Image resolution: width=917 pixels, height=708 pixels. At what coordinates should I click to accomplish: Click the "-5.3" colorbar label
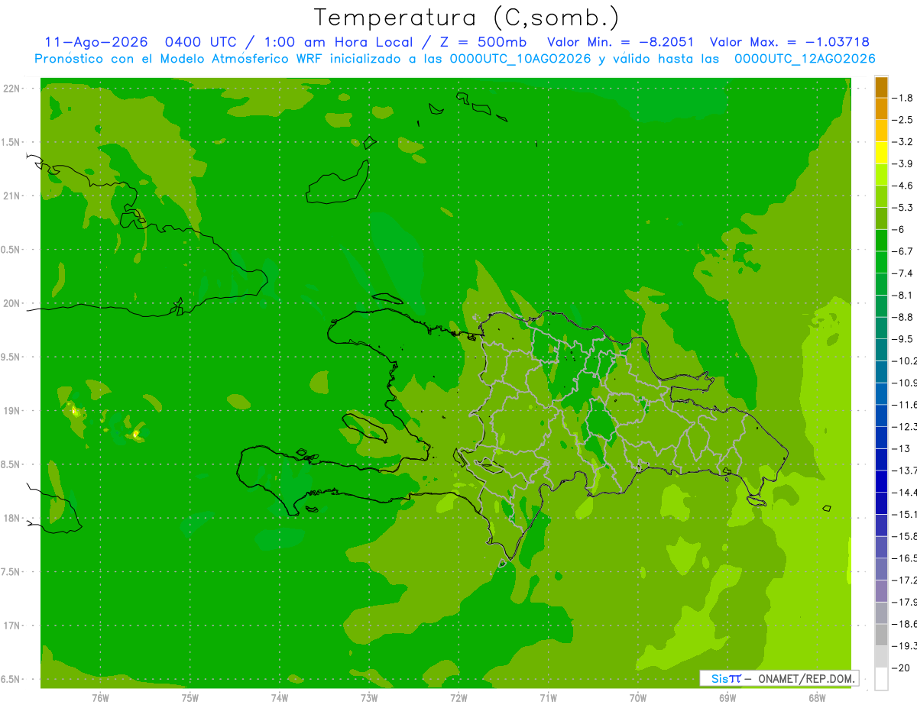[902, 207]
